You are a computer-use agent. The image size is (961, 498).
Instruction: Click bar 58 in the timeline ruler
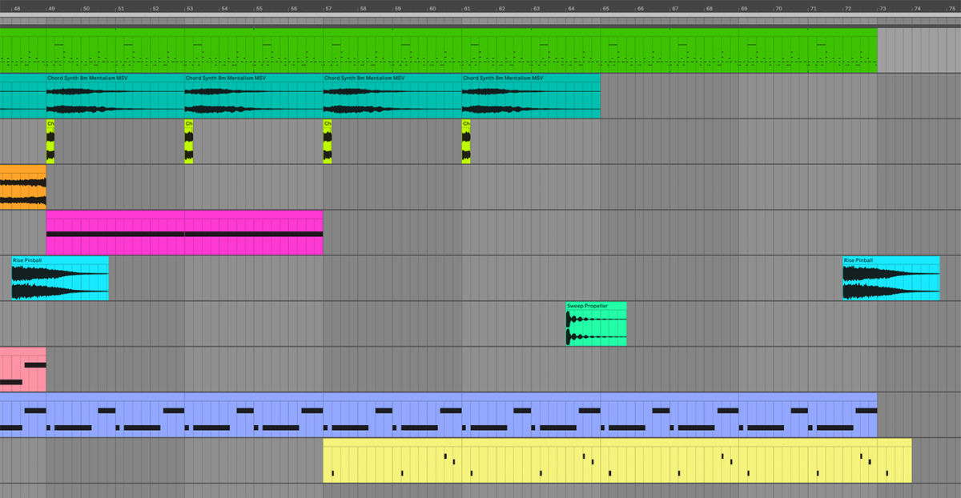tap(363, 7)
